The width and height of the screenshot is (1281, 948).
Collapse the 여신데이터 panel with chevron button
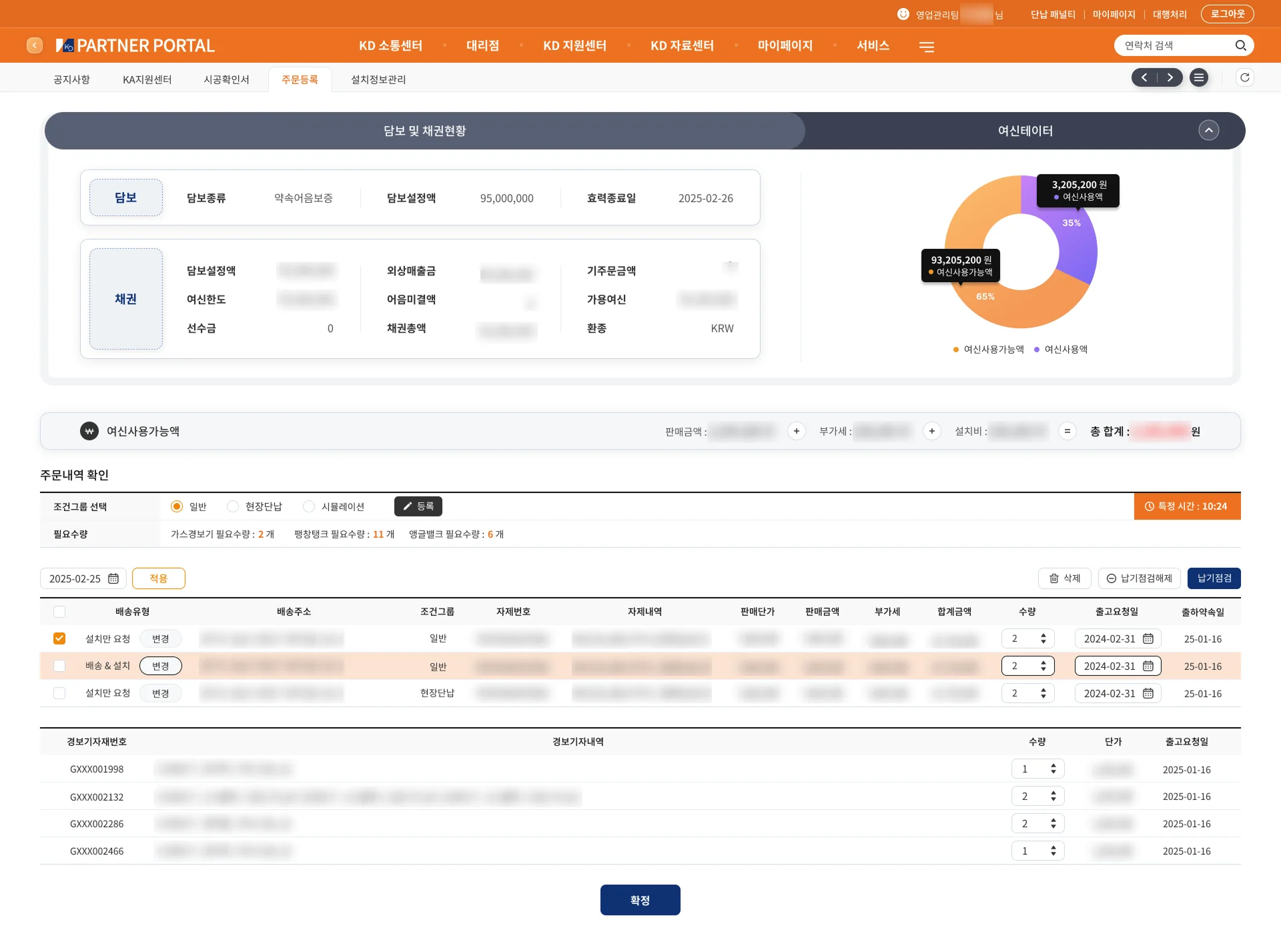click(x=1208, y=130)
